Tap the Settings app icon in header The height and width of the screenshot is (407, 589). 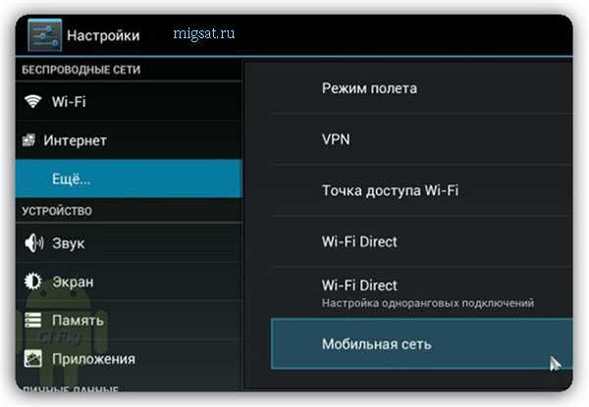click(45, 35)
